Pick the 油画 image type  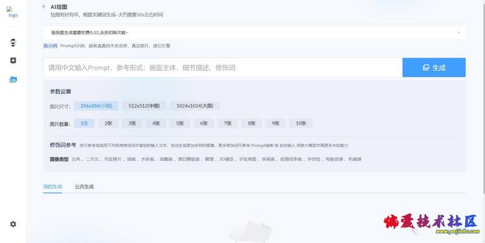[131, 159]
